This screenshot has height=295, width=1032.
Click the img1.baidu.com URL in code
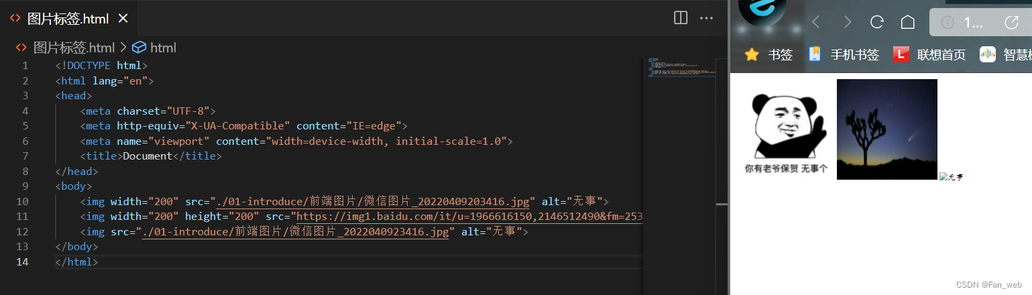click(x=469, y=217)
